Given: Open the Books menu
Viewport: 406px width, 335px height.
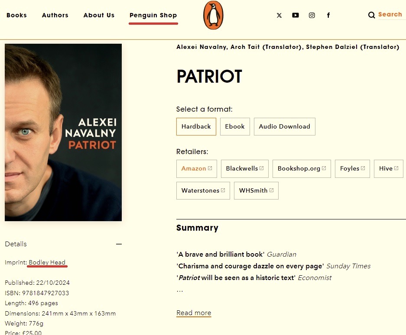Looking at the screenshot, I should click(x=16, y=15).
